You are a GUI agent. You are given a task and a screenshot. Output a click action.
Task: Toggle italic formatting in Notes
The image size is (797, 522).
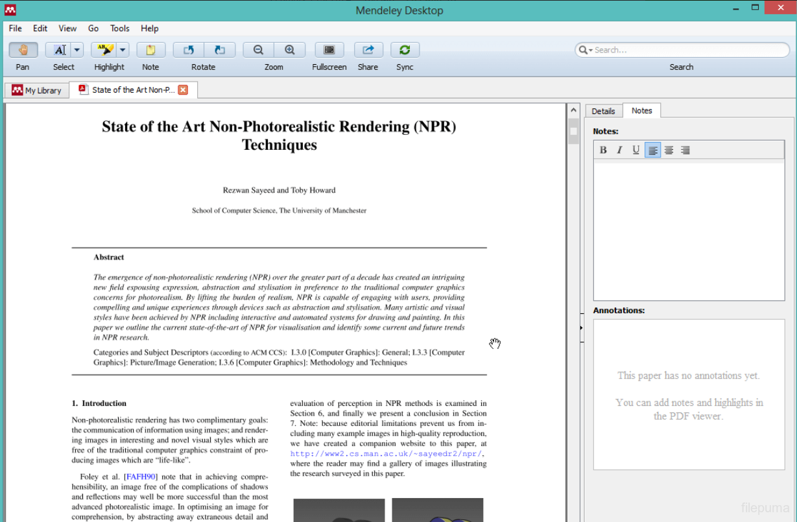pyautogui.click(x=619, y=150)
